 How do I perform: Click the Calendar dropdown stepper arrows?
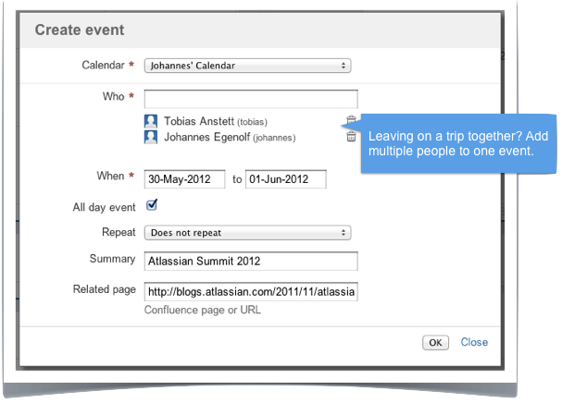[343, 66]
